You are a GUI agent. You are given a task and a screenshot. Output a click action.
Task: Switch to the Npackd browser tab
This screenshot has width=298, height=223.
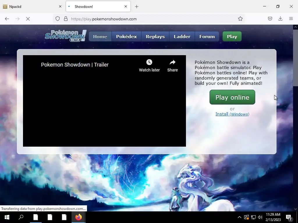(32, 6)
